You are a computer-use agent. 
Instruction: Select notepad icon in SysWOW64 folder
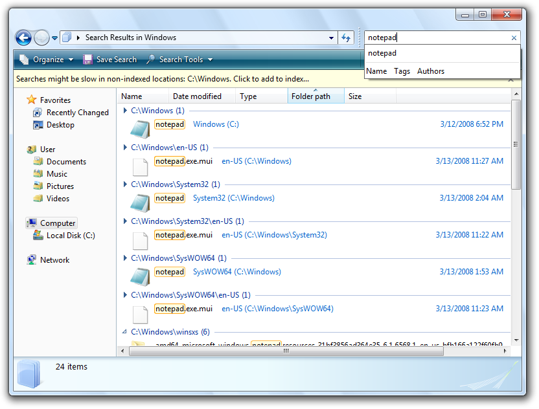tap(140, 277)
